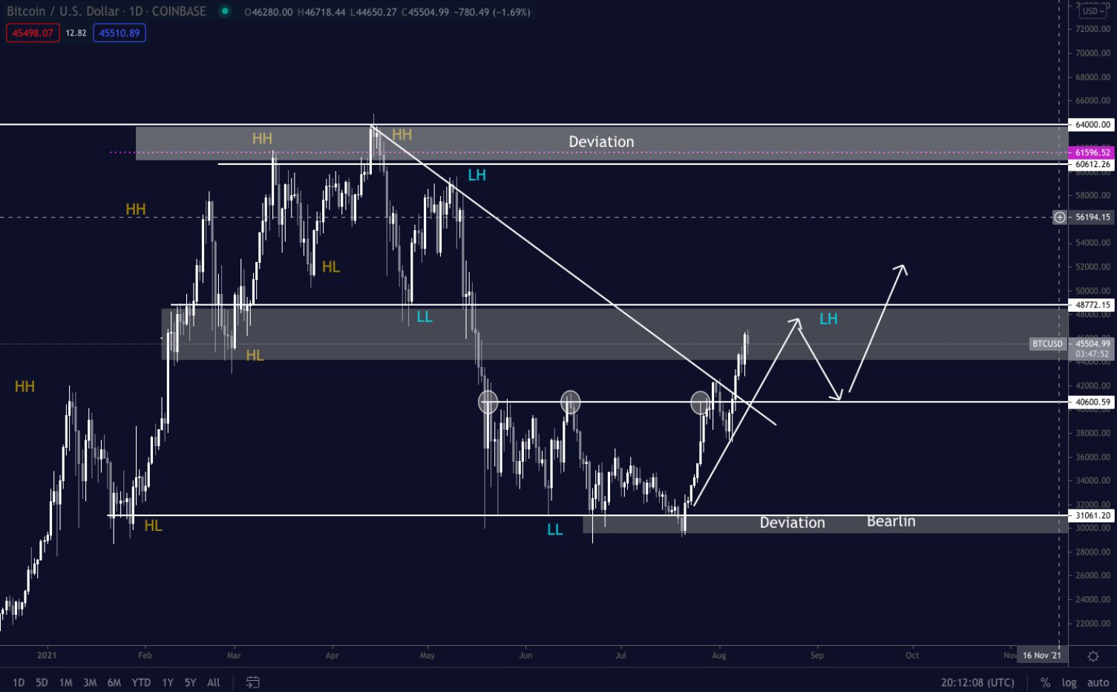Click the 64000.00 price label
The width and height of the screenshot is (1117, 692).
tap(1092, 125)
